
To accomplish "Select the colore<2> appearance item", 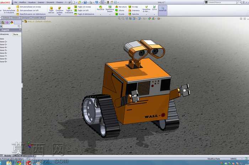I will point(4,42).
